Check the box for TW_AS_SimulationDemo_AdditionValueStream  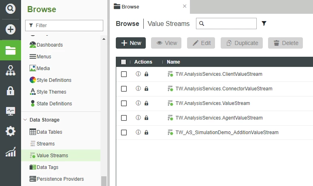coord(124,133)
